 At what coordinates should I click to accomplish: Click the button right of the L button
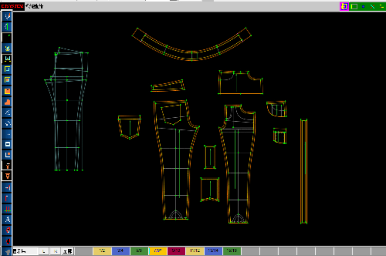55,251
